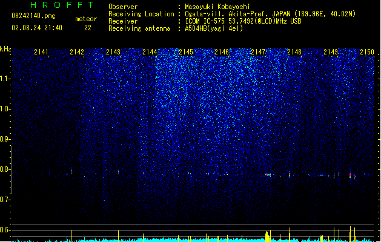381x242 pixels.
Task: Click the 2145 time marker
Action: 186,52
